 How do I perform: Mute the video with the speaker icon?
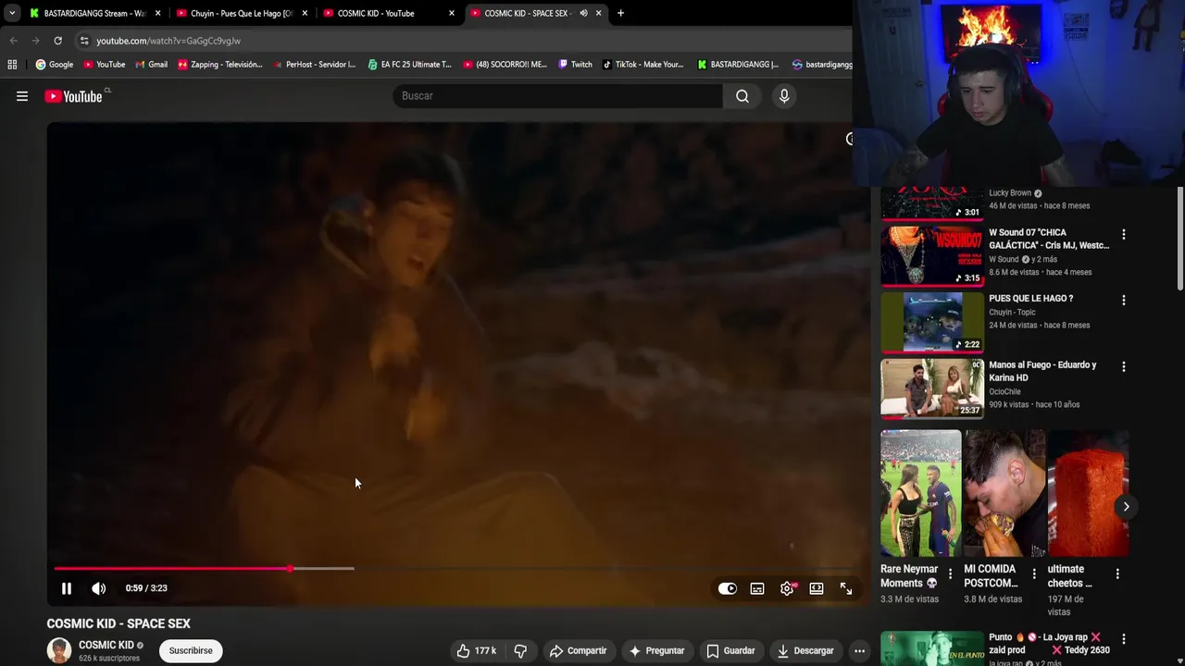(99, 588)
